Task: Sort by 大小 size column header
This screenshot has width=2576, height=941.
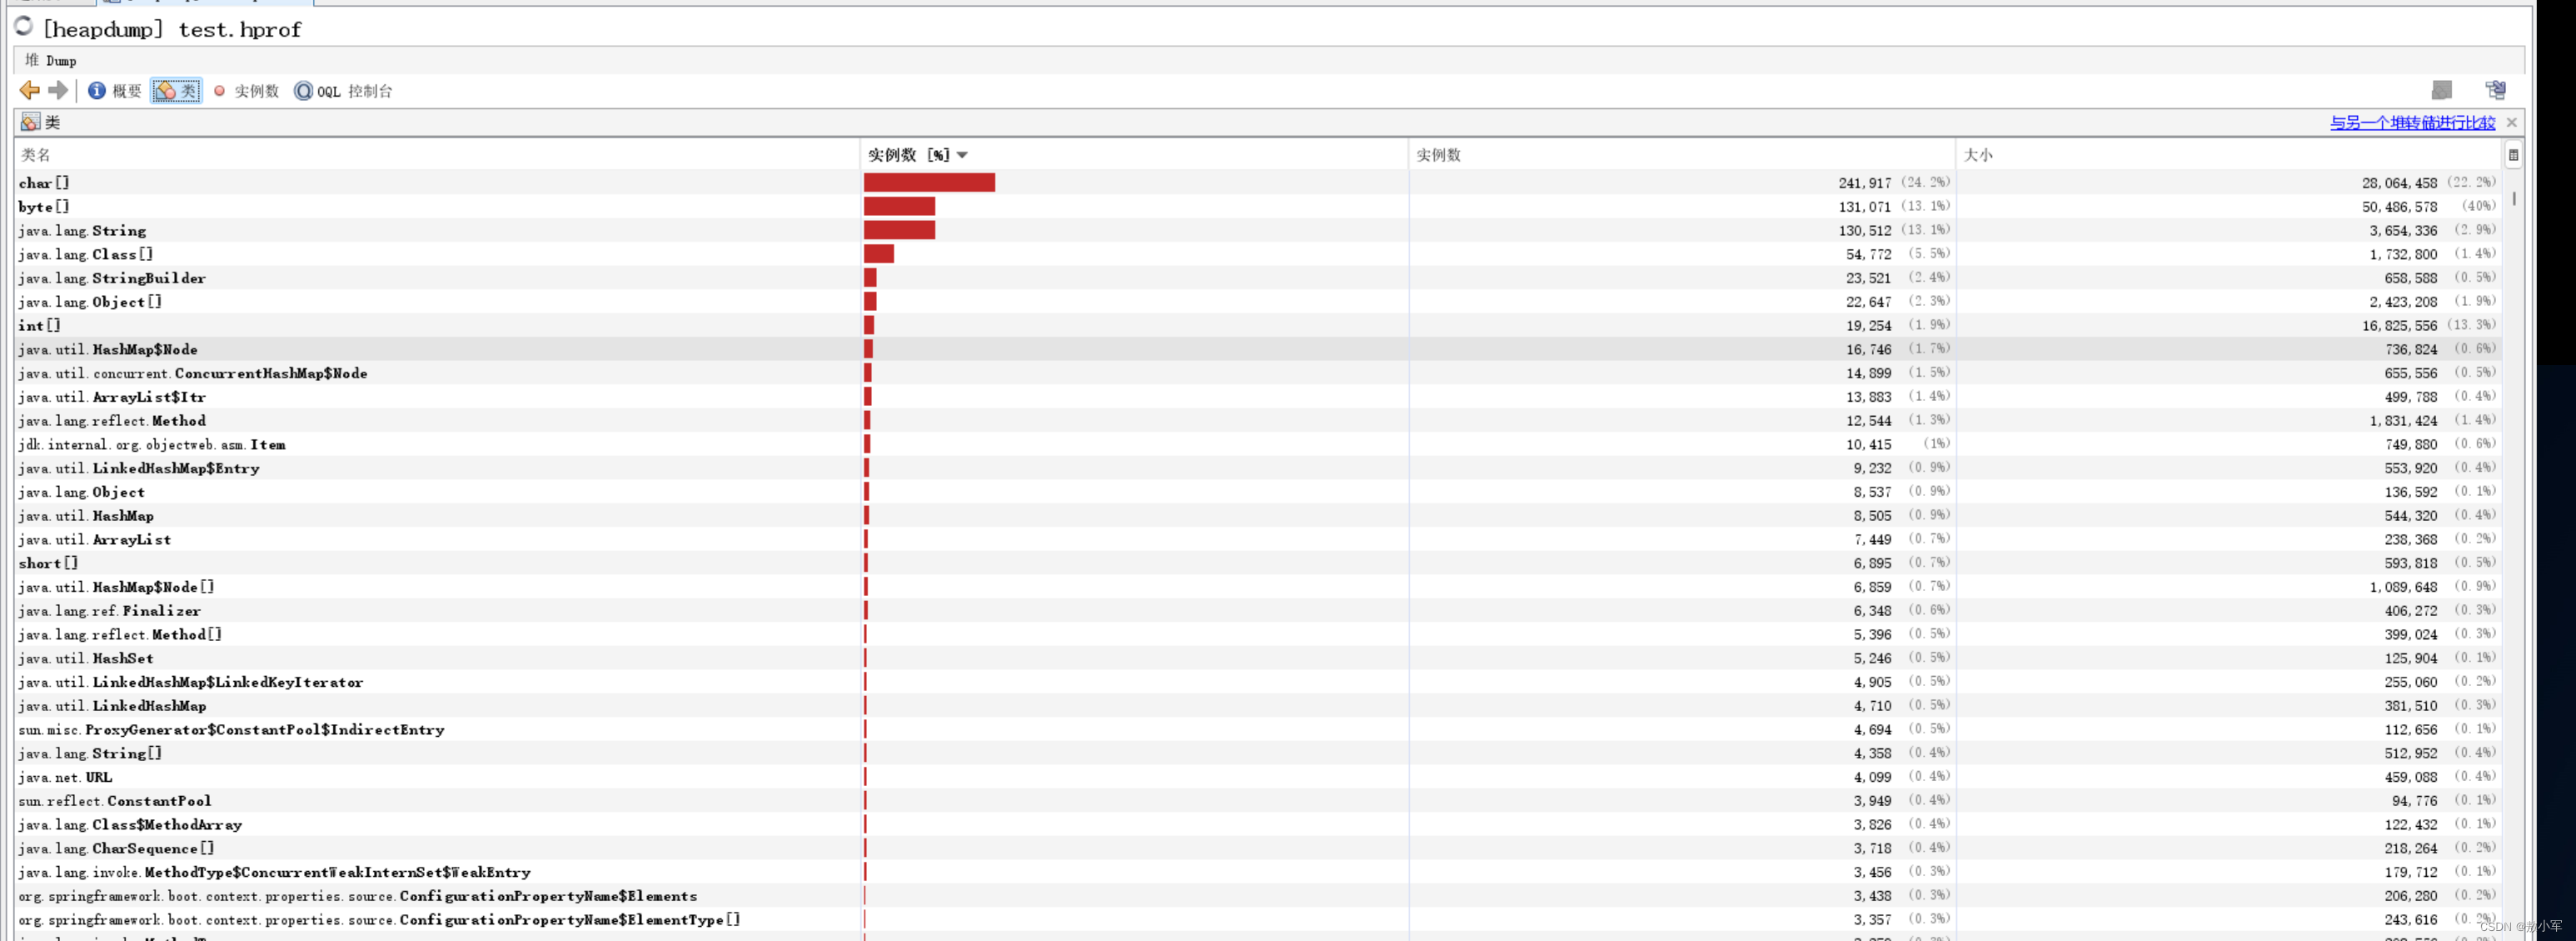Action: pos(2229,155)
